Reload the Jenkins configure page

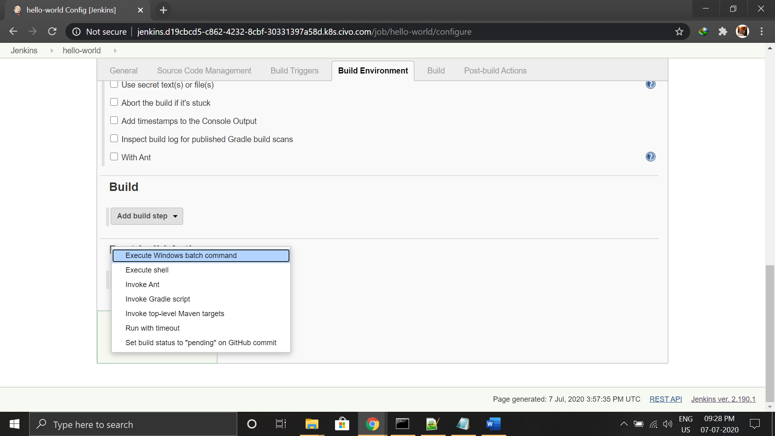52,31
